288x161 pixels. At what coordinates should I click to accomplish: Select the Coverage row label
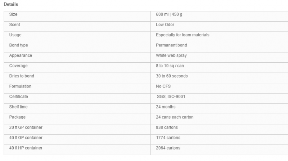pyautogui.click(x=18, y=66)
